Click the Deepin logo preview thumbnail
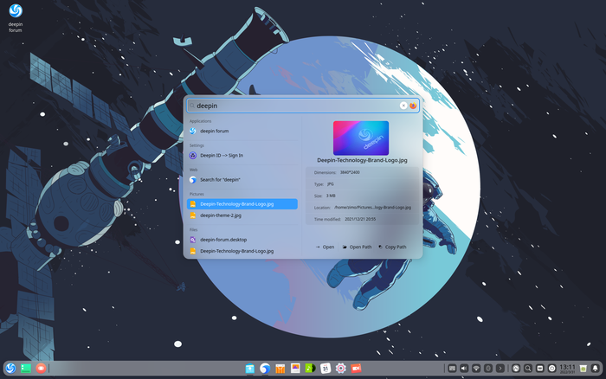Viewport: 606px width, 379px height. point(361,138)
